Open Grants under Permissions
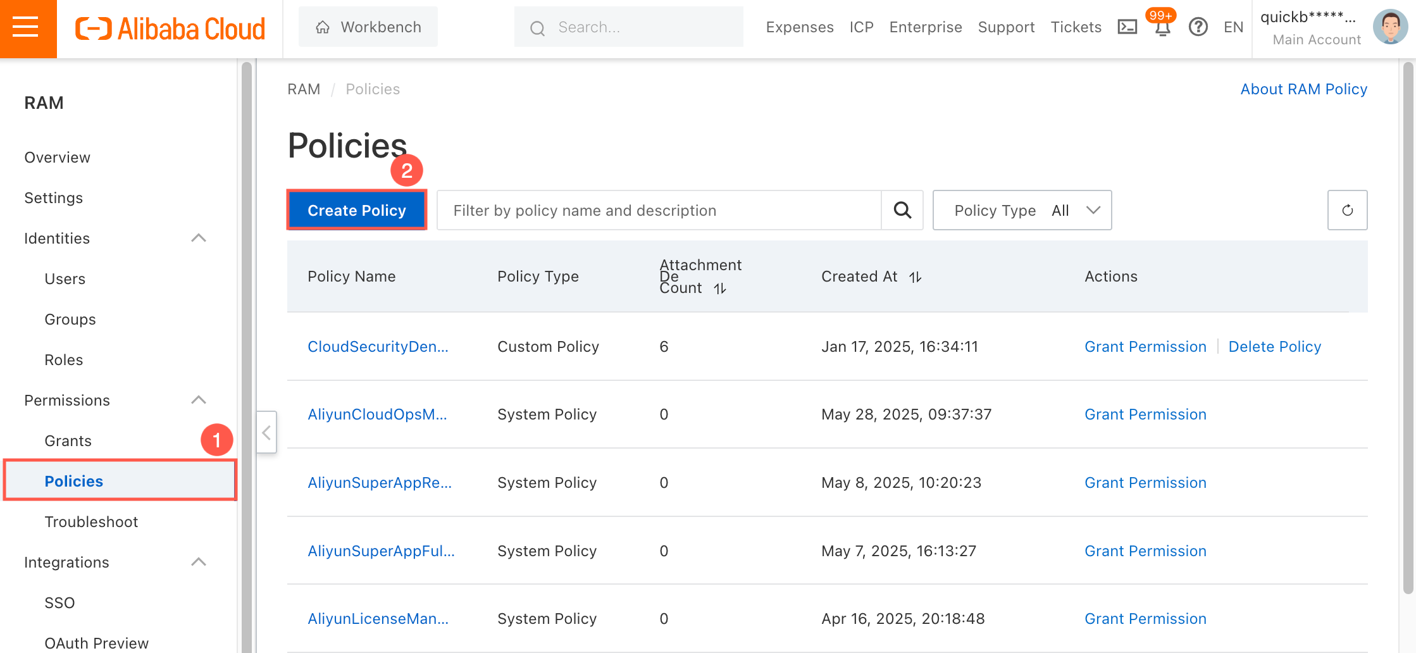The image size is (1416, 653). [68, 441]
